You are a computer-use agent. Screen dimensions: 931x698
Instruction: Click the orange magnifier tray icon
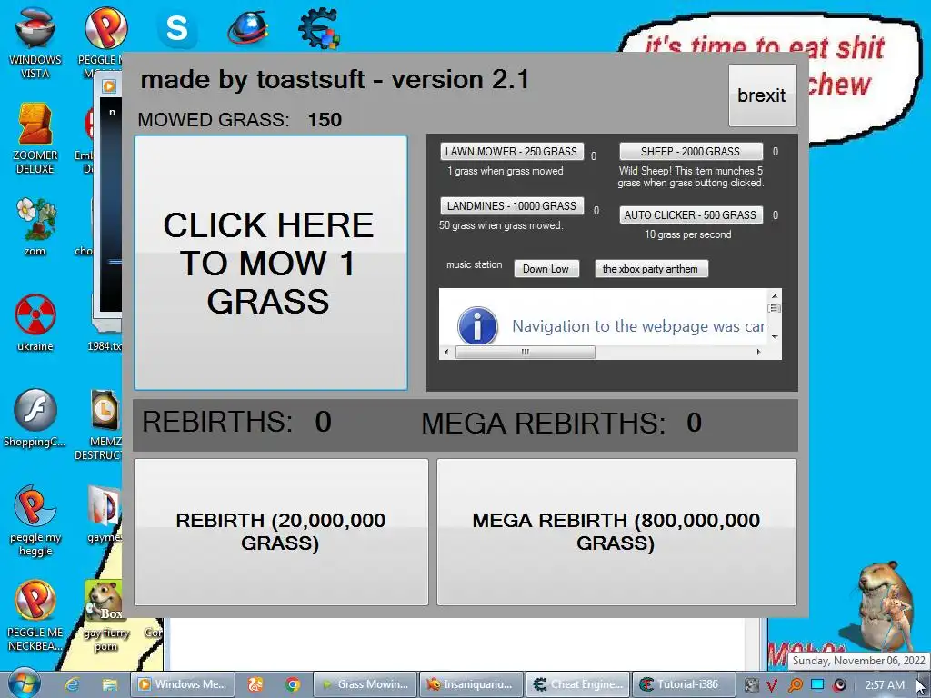click(x=795, y=685)
